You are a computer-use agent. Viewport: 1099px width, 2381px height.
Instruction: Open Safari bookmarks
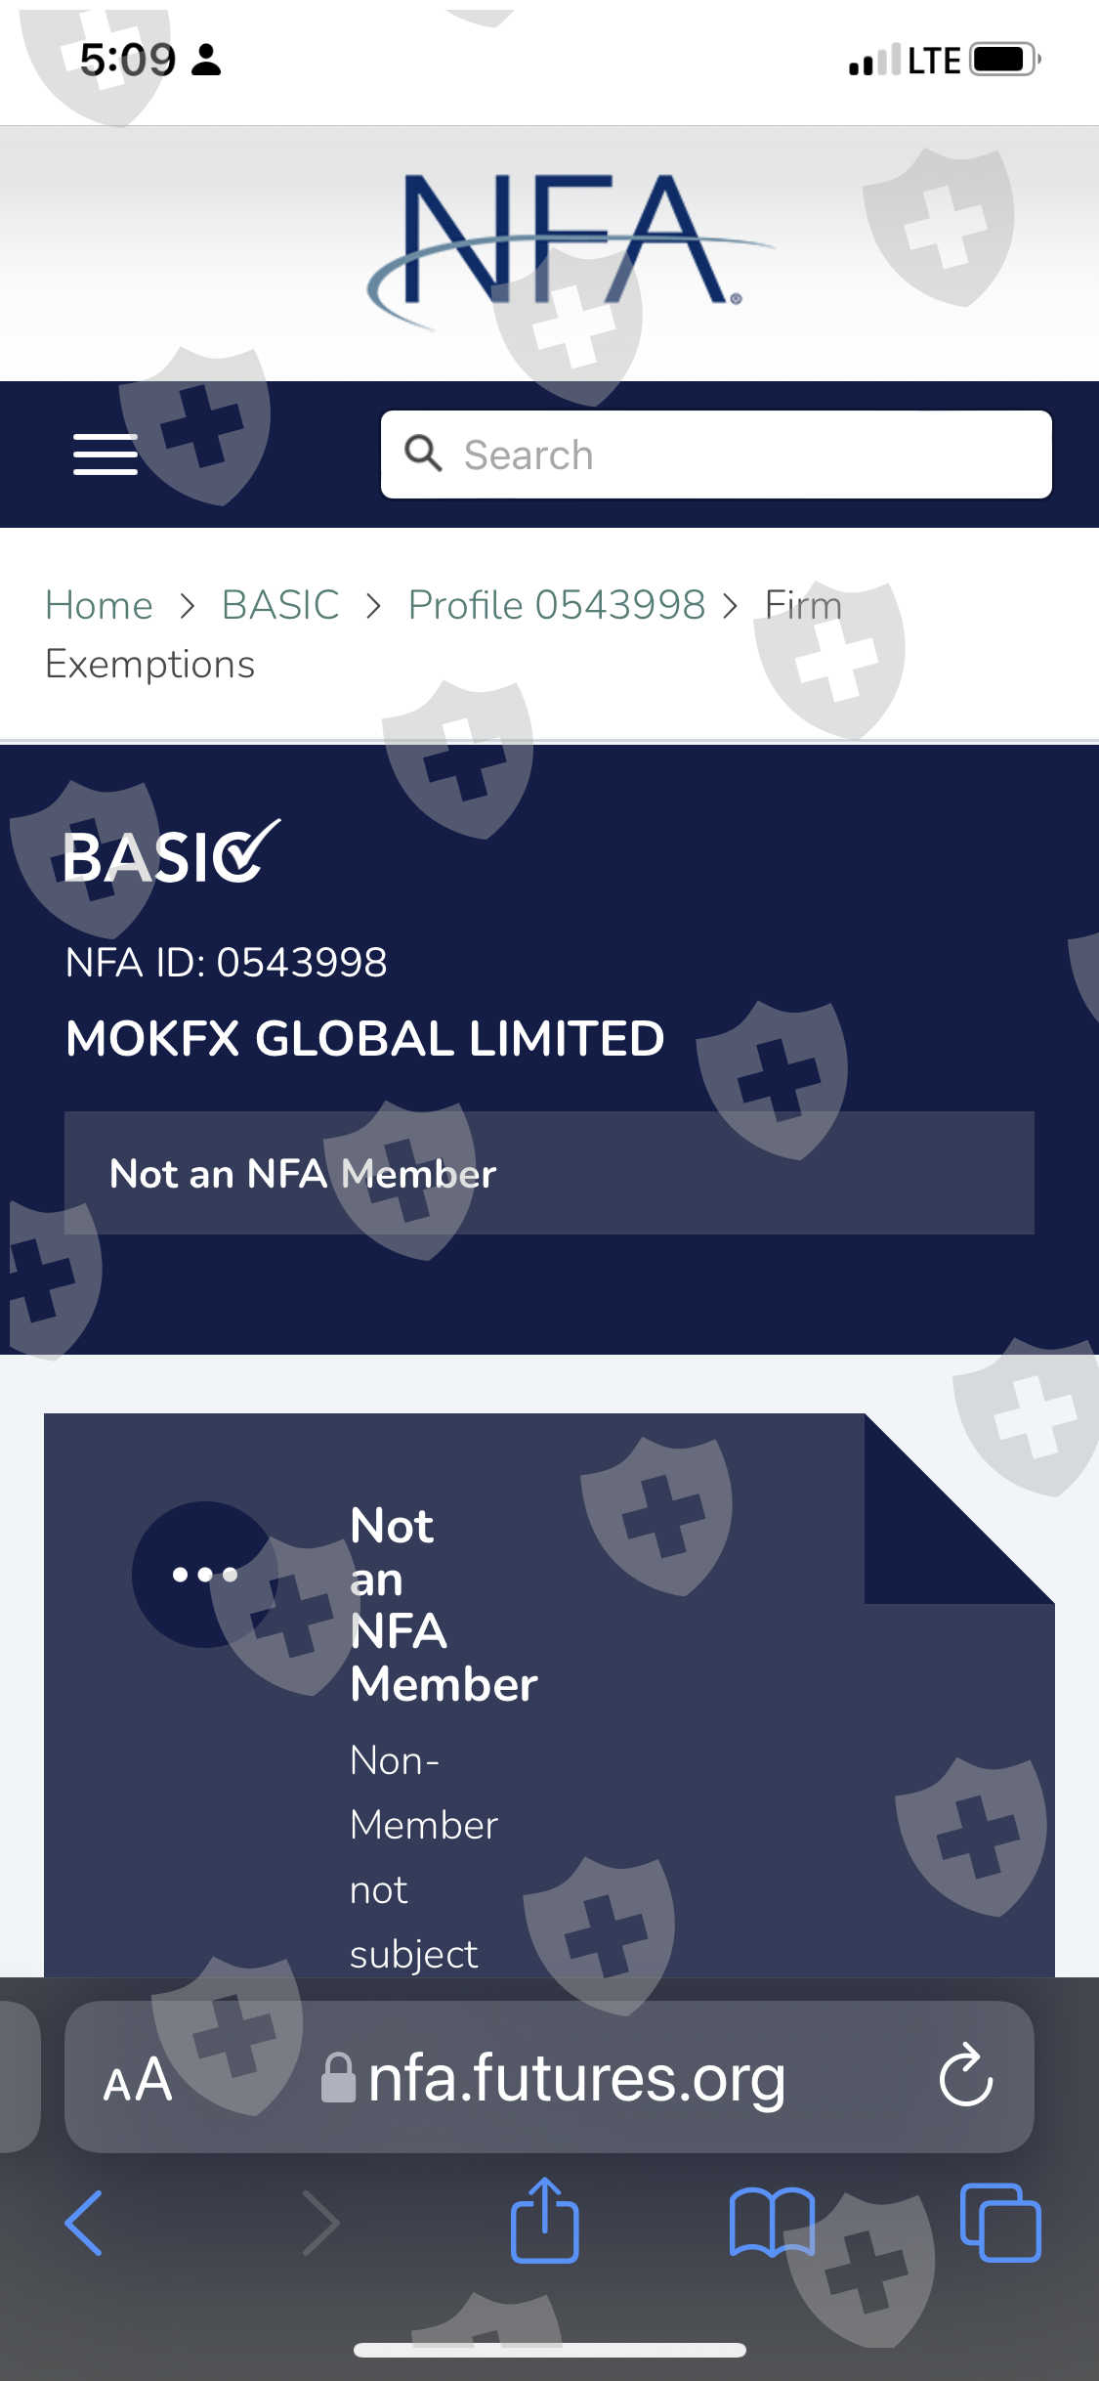[x=771, y=2222]
